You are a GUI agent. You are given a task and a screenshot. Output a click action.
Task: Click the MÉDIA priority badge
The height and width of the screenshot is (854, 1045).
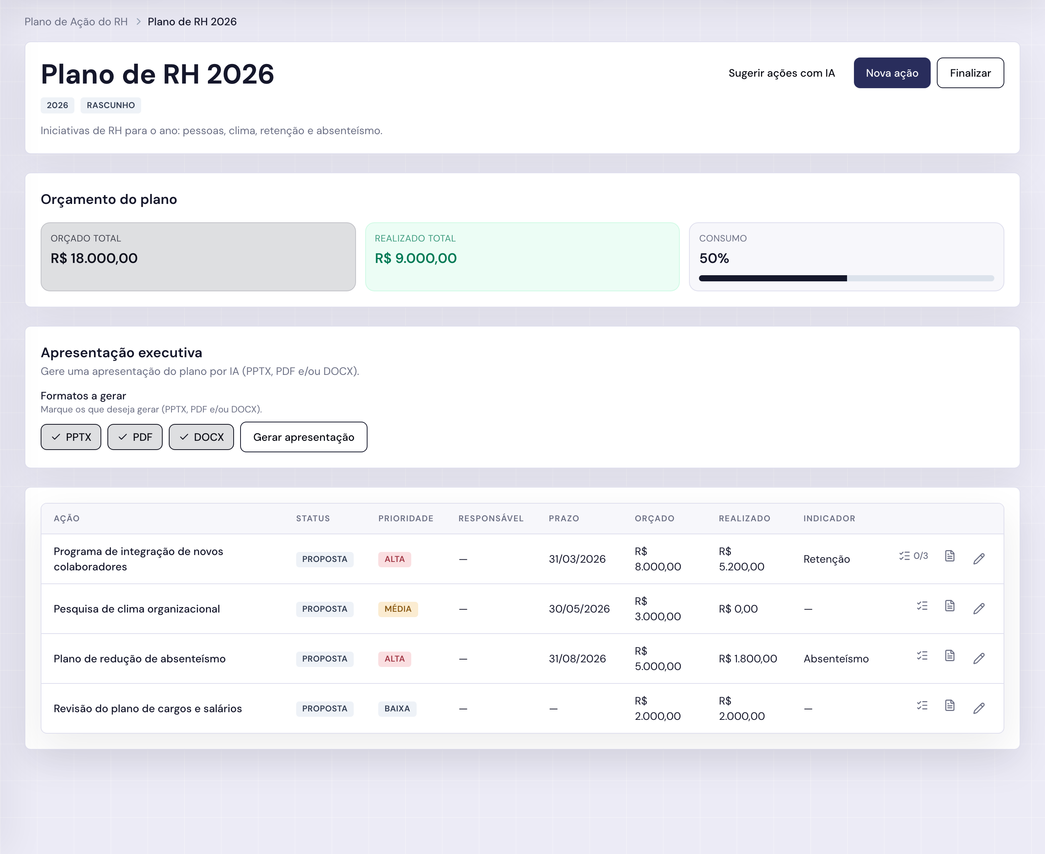[x=398, y=609]
